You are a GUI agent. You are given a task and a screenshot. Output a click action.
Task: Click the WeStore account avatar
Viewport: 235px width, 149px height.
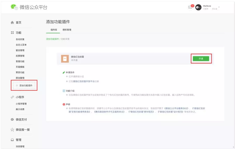click(198, 7)
